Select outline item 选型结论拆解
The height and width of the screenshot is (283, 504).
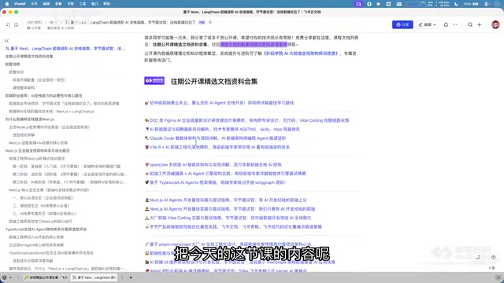click(24, 134)
